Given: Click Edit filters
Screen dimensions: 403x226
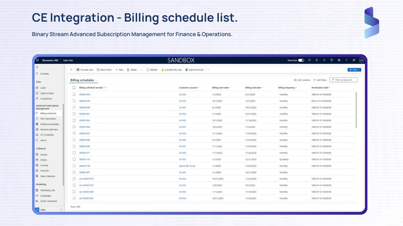Looking at the screenshot, I should [320, 80].
